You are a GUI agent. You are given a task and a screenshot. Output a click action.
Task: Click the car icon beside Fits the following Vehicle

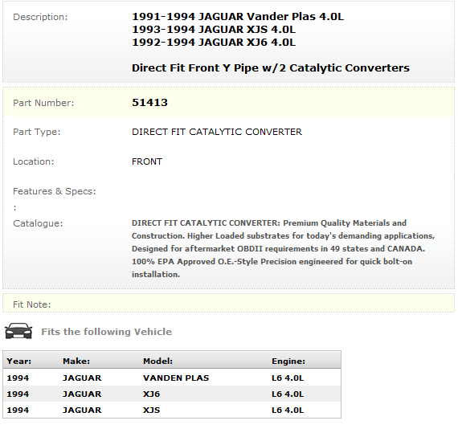point(18,331)
